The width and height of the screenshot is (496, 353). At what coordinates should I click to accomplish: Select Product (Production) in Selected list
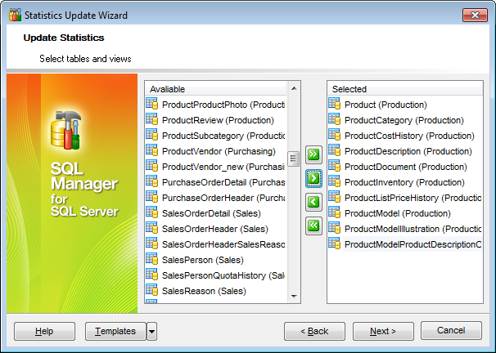404,105
